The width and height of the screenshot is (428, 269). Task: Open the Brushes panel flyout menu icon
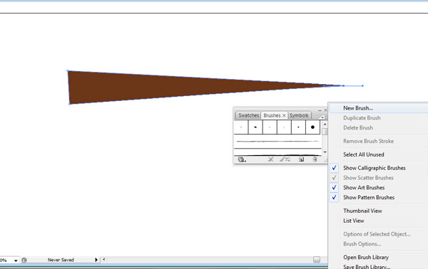pyautogui.click(x=325, y=117)
